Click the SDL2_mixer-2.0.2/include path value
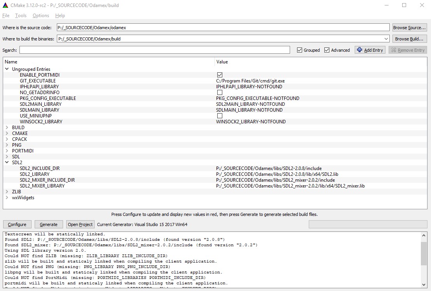This screenshot has height=291, width=431. pyautogui.click(x=275, y=180)
